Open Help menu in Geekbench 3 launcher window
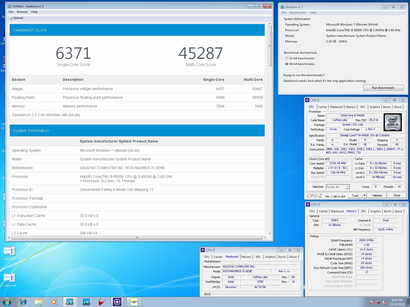 click(x=313, y=13)
